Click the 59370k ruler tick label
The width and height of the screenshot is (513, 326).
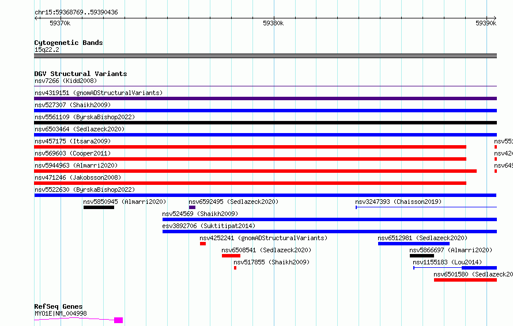point(60,23)
